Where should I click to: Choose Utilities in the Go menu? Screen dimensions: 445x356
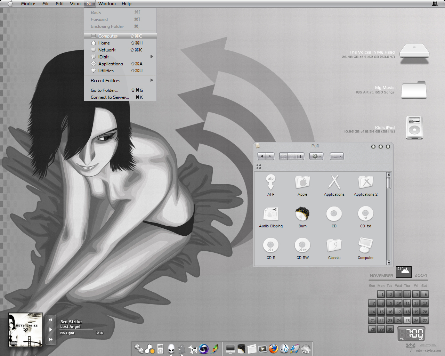pos(120,71)
